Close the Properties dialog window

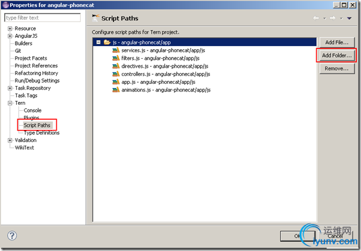tap(353, 5)
